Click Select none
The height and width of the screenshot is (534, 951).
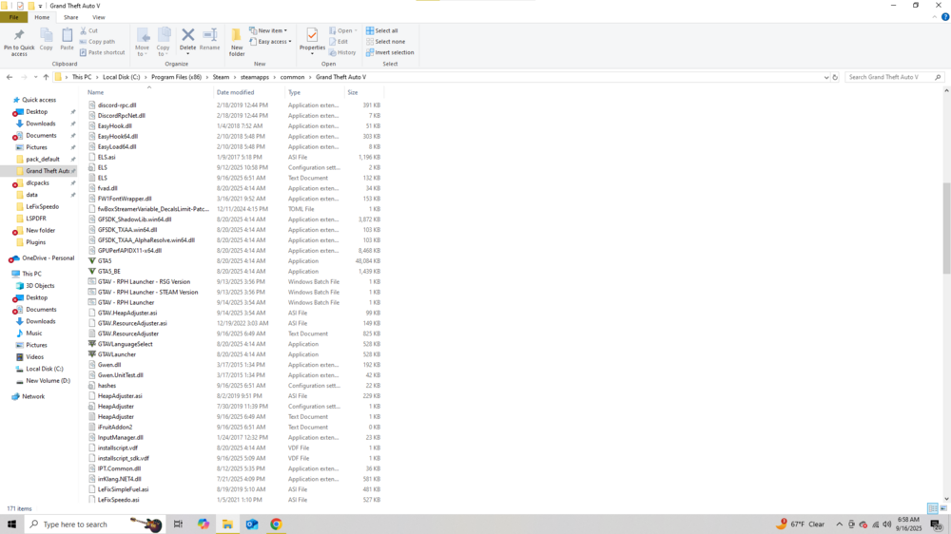click(x=385, y=42)
